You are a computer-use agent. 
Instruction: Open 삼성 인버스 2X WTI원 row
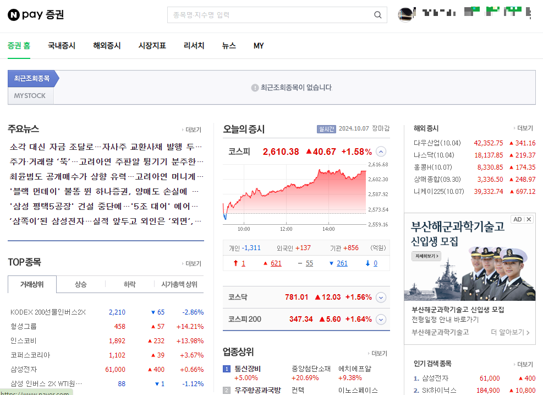pyautogui.click(x=46, y=383)
